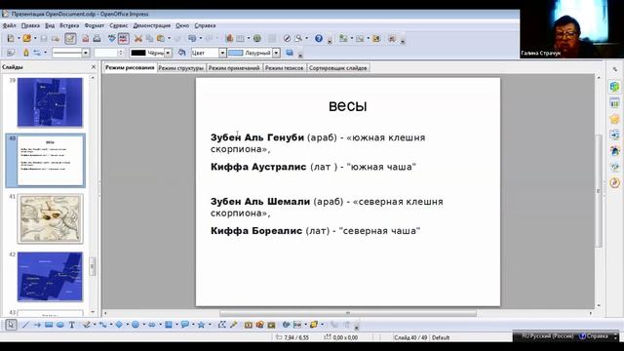
Task: Expand the Stars shapes dropdown arrow
Action: pyautogui.click(x=210, y=325)
